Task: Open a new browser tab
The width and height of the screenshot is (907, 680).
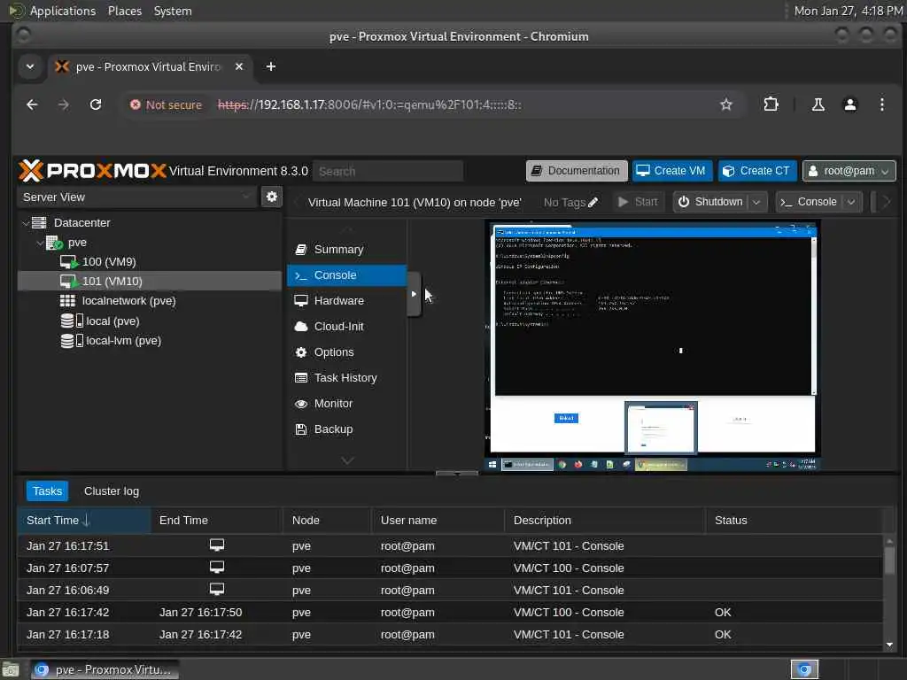Action: click(271, 66)
